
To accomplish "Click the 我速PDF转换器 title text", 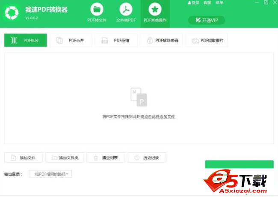I will click(47, 9).
